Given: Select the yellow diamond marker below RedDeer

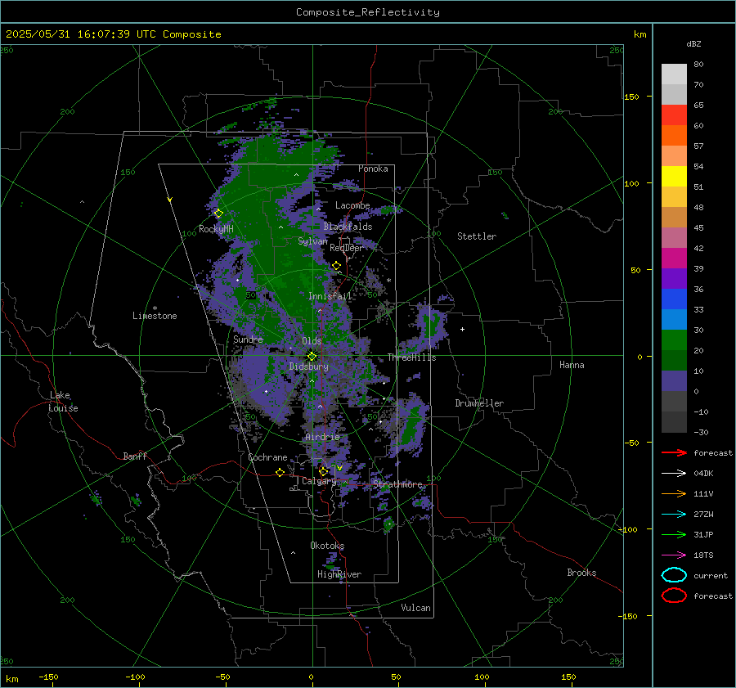Looking at the screenshot, I should (336, 266).
